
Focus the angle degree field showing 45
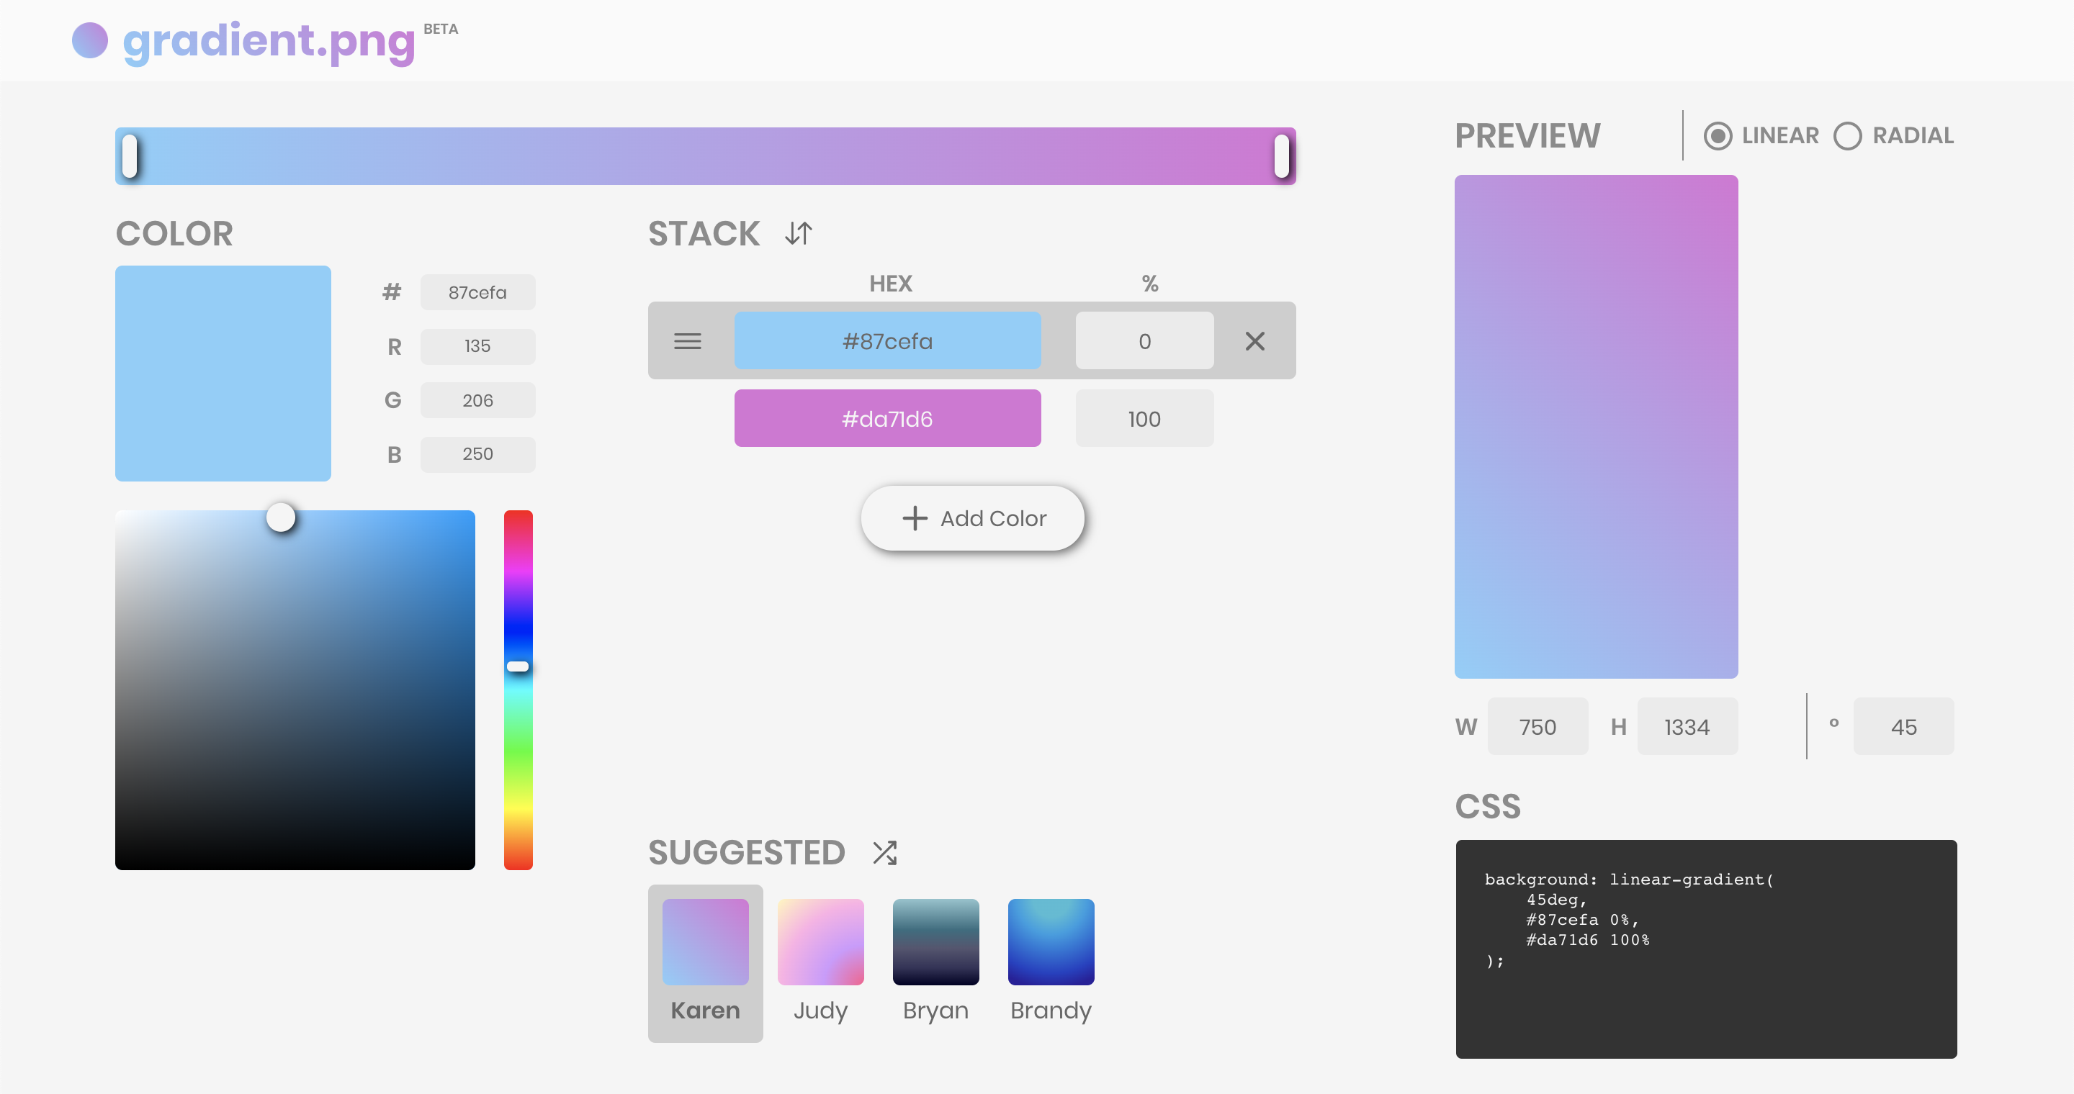[1903, 726]
